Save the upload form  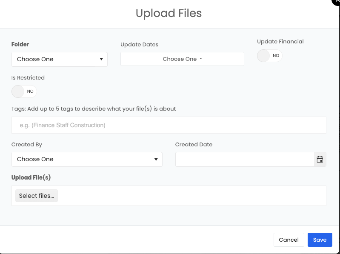[320, 240]
